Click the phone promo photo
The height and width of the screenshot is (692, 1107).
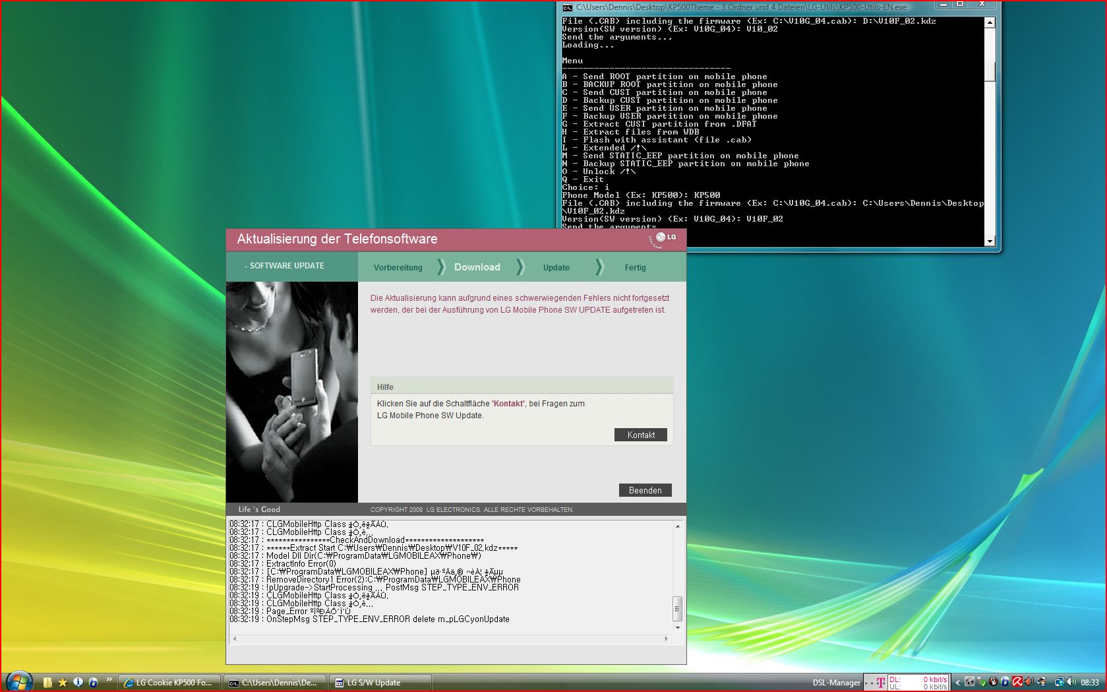point(292,392)
